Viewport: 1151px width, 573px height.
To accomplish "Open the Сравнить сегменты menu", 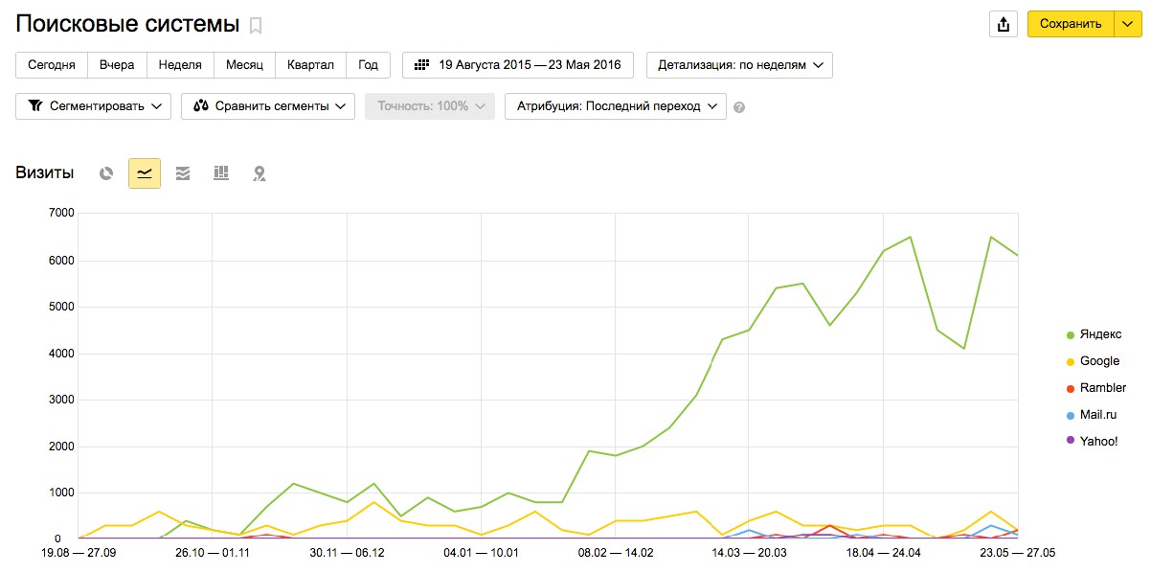I will 268,106.
